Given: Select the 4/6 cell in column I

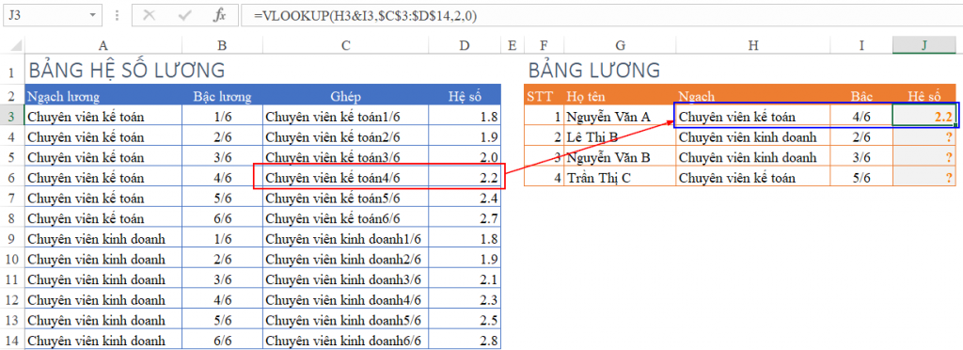Looking at the screenshot, I should click(861, 116).
